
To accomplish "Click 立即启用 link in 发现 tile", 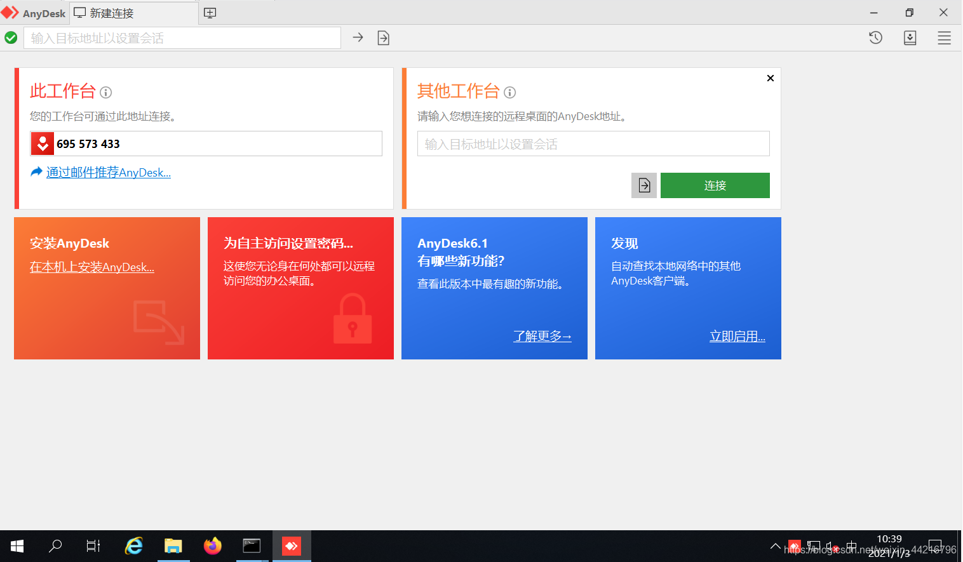I will 737,336.
